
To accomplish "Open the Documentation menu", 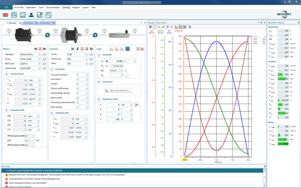I will (x=53, y=8).
